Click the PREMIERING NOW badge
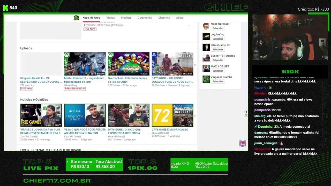 (75, 89)
